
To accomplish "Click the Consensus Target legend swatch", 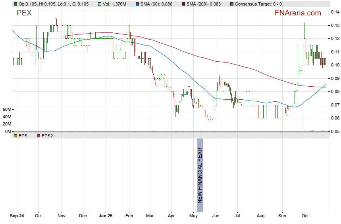I will click(231, 4).
